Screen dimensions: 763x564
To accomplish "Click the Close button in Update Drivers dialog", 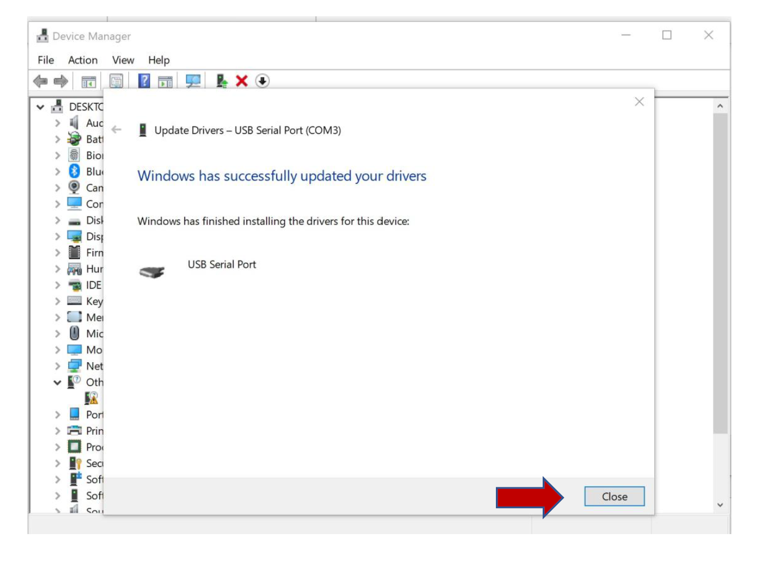I will pyautogui.click(x=614, y=496).
